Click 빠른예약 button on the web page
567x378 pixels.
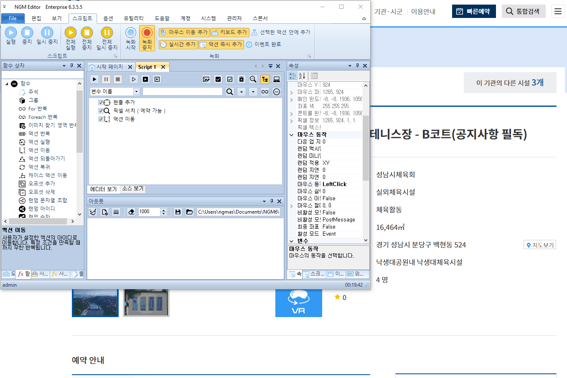[x=474, y=11]
